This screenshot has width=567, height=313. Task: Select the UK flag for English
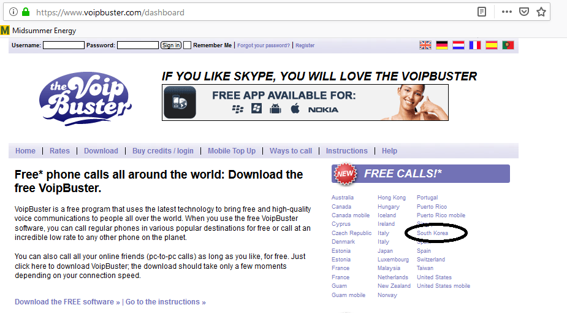click(425, 45)
